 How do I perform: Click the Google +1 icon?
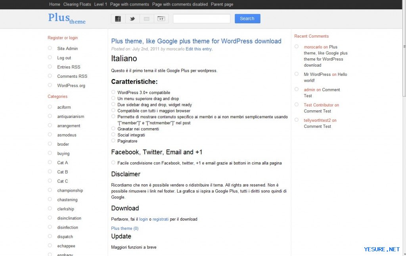(161, 19)
